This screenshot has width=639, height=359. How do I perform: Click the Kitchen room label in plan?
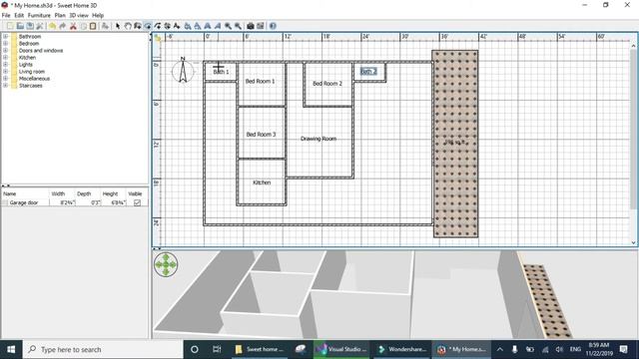click(262, 182)
